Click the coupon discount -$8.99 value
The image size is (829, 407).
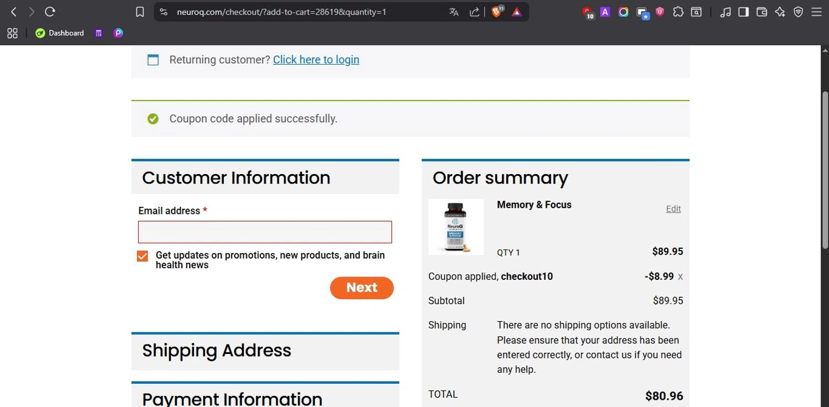point(659,276)
